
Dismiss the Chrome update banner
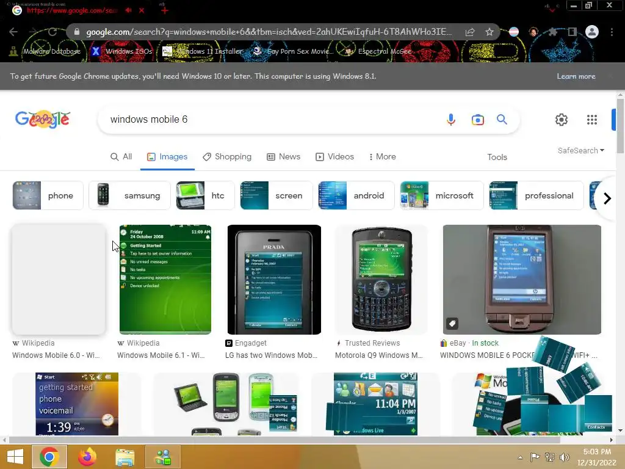(x=610, y=76)
